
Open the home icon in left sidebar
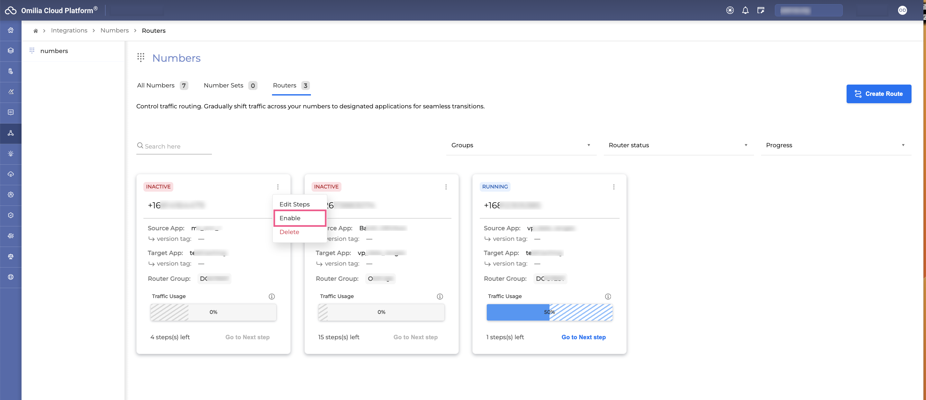[11, 30]
